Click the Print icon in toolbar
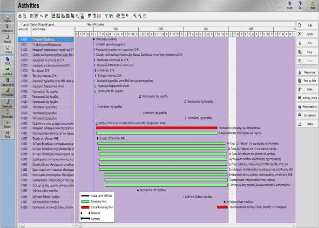Viewport: 319px width, 228px height. click(20, 16)
